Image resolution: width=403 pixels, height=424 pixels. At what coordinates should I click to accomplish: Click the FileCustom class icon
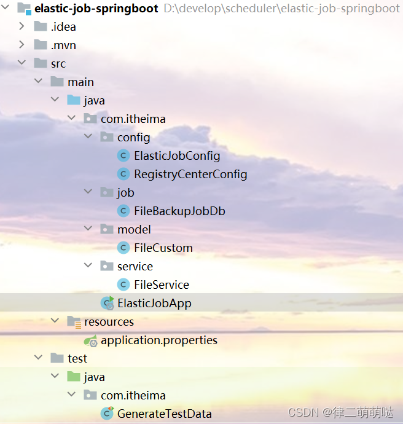(x=123, y=248)
